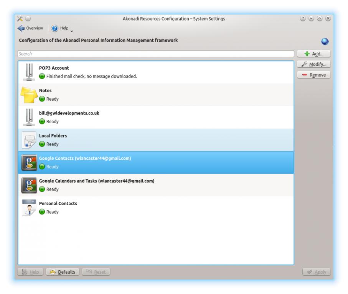Select the Personal Contacts resource row
The width and height of the screenshot is (348, 294).
tap(153, 207)
